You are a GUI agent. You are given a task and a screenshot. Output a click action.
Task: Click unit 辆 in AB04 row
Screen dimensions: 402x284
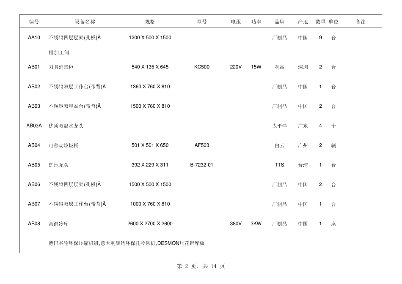pos(333,145)
